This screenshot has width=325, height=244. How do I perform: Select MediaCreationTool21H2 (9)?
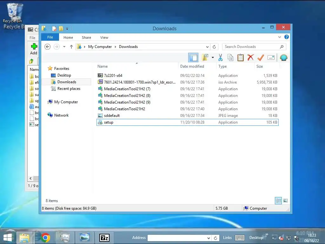click(187, 102)
